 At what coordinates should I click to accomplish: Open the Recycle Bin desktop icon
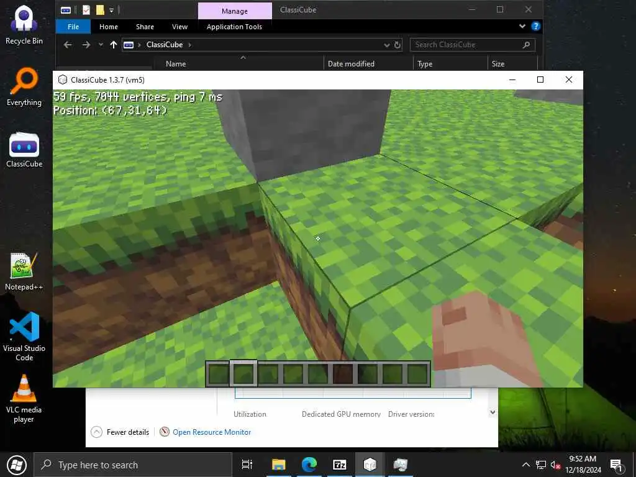point(24,24)
